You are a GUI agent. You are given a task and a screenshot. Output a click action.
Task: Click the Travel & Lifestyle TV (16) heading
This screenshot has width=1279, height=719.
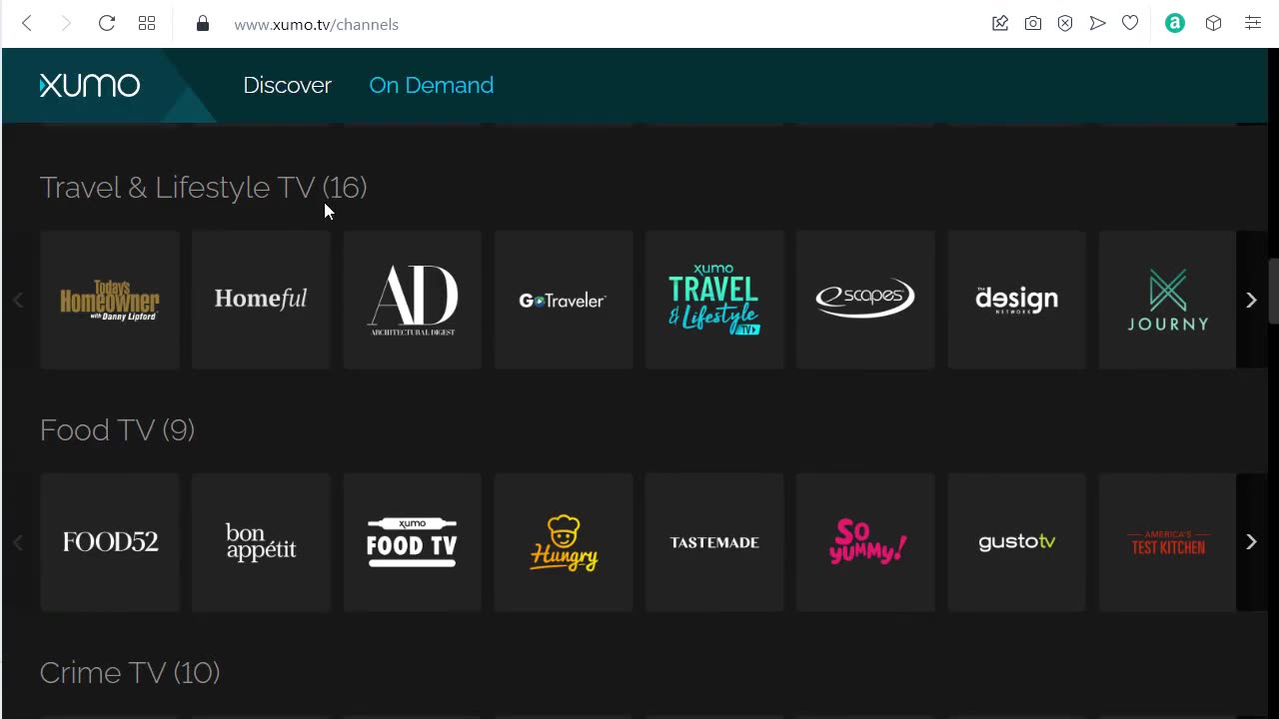pos(203,187)
